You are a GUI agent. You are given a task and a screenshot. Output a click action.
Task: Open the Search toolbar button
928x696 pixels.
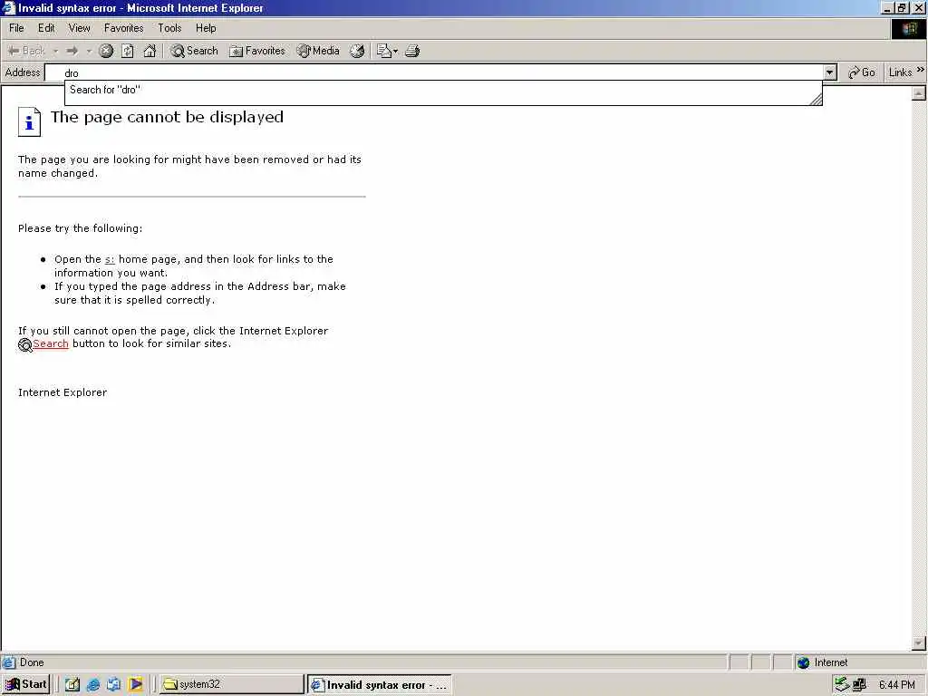[194, 51]
